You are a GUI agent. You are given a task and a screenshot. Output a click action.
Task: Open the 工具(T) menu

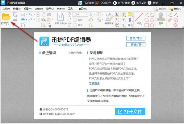72,9
